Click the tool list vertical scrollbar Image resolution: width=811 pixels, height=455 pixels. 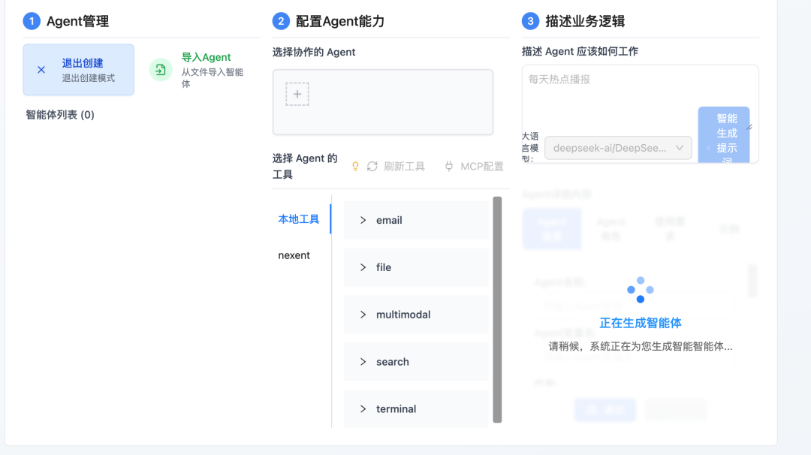[497, 309]
